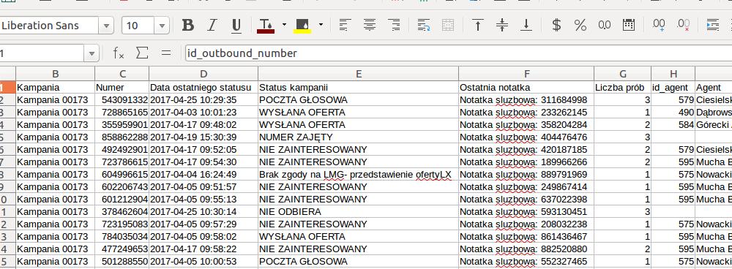Select column G header
732x269 pixels.
pos(623,74)
